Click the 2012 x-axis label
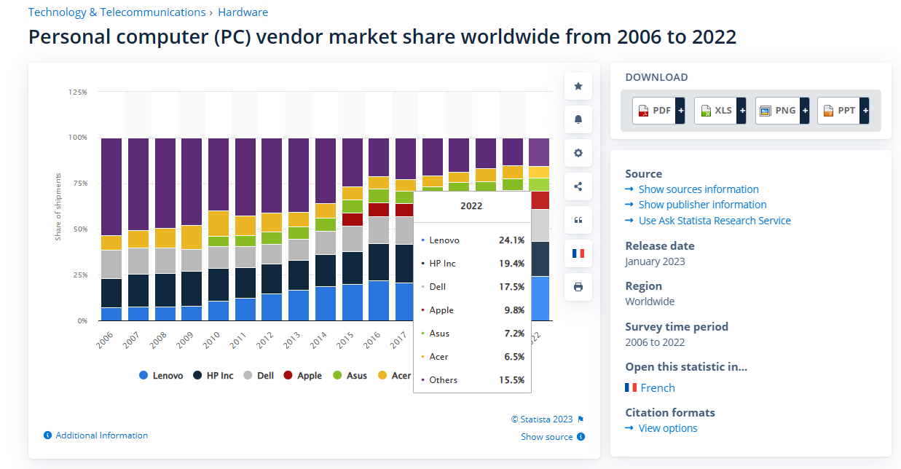Image resolution: width=901 pixels, height=469 pixels. [x=267, y=340]
